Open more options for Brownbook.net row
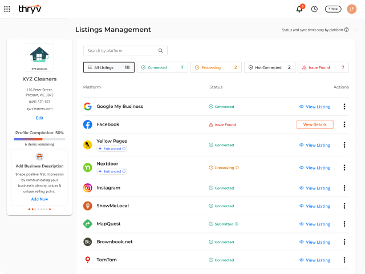 (x=344, y=242)
